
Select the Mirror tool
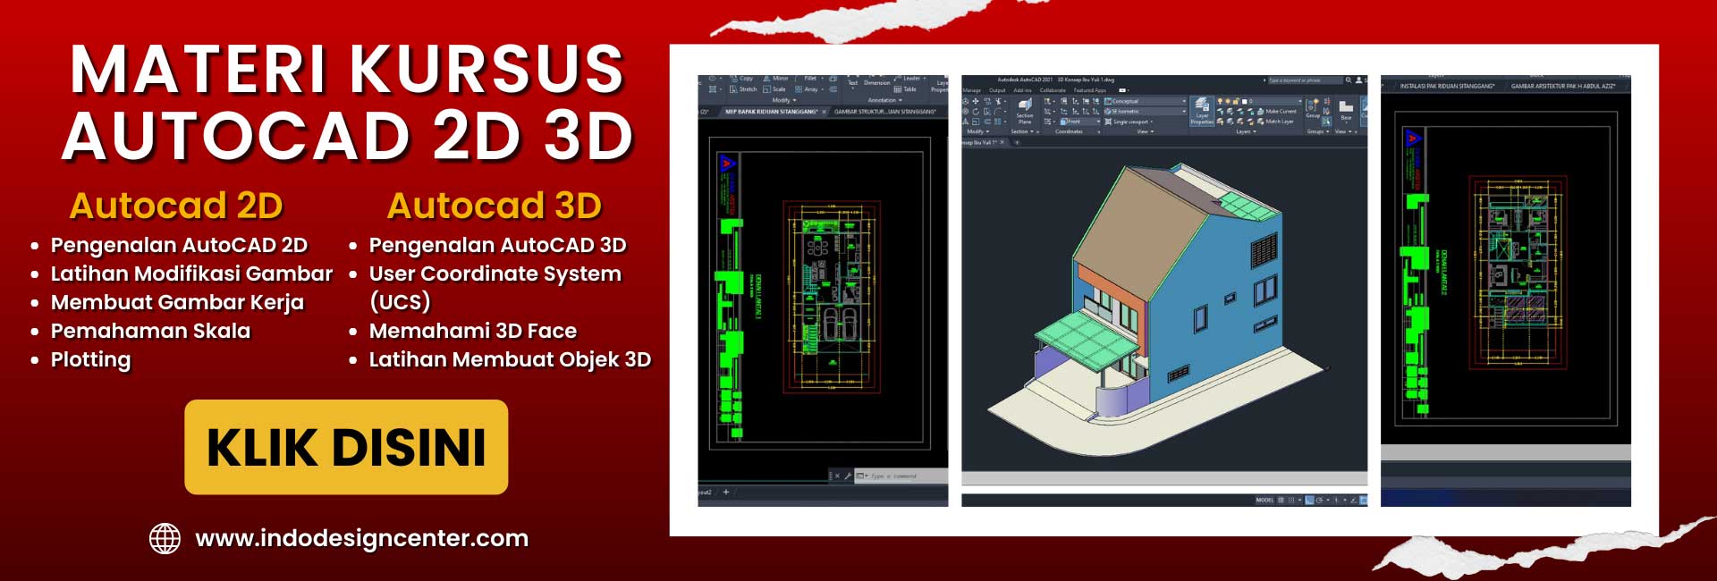tap(775, 79)
